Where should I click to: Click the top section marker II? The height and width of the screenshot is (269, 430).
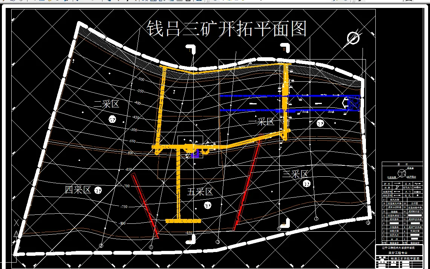[x=285, y=48]
